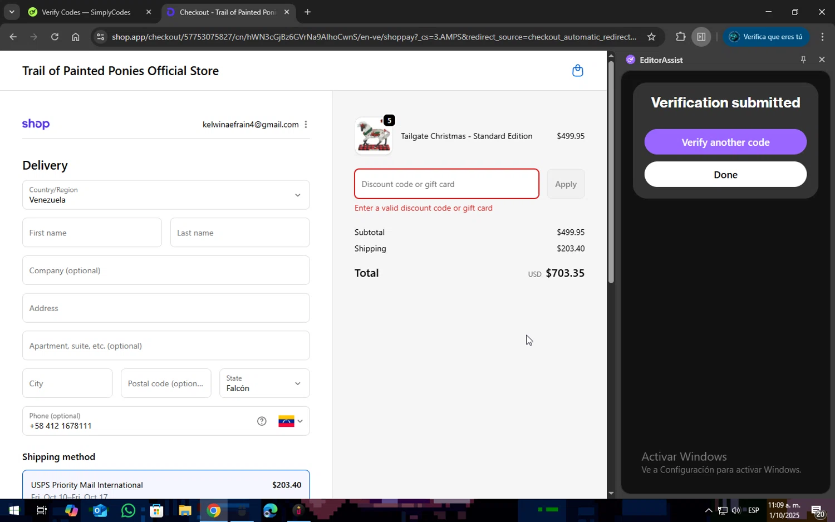
Task: Close the EditorAssist side panel
Action: tap(822, 60)
